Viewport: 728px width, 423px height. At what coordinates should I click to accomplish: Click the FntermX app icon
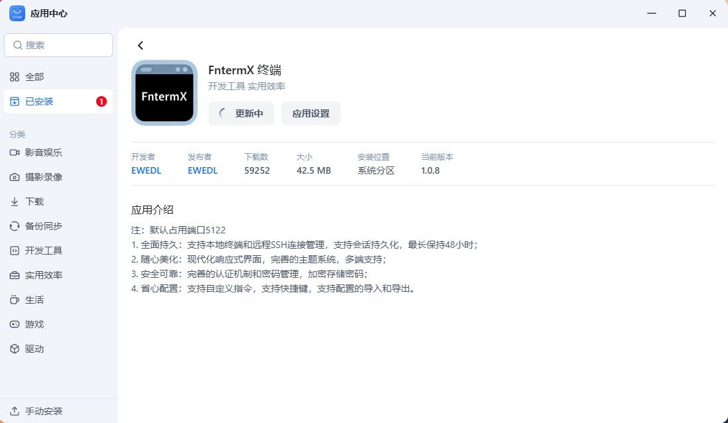164,93
